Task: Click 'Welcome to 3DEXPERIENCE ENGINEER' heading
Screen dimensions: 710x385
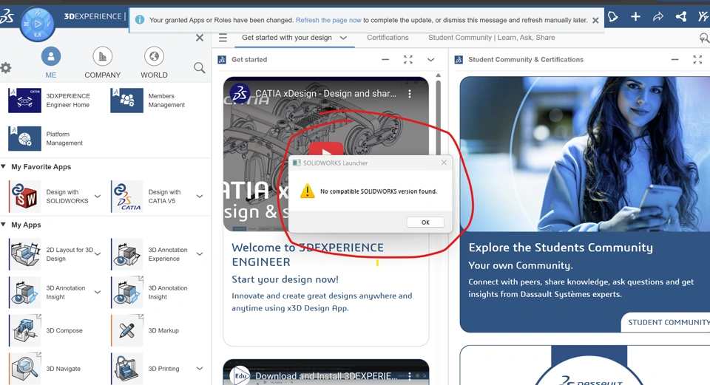Action: (x=308, y=255)
